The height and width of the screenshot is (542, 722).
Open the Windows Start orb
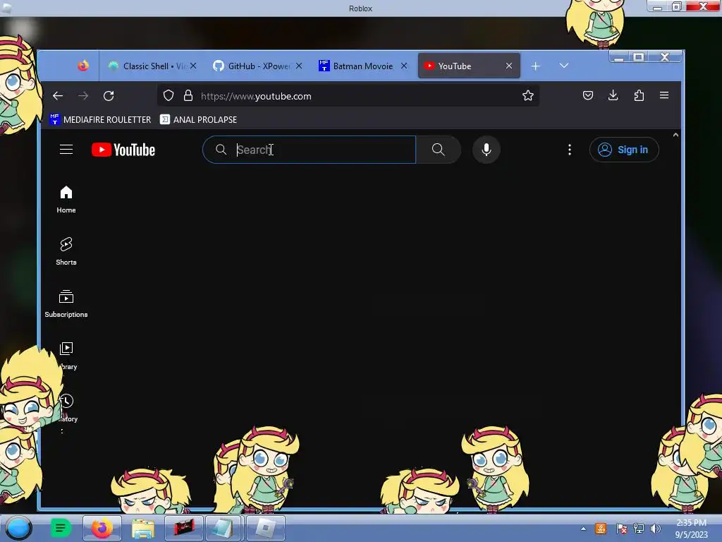(18, 528)
